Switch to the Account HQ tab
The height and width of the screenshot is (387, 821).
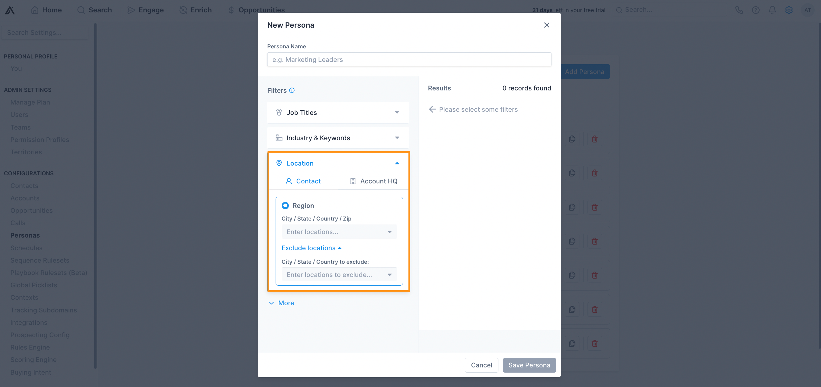pos(373,181)
